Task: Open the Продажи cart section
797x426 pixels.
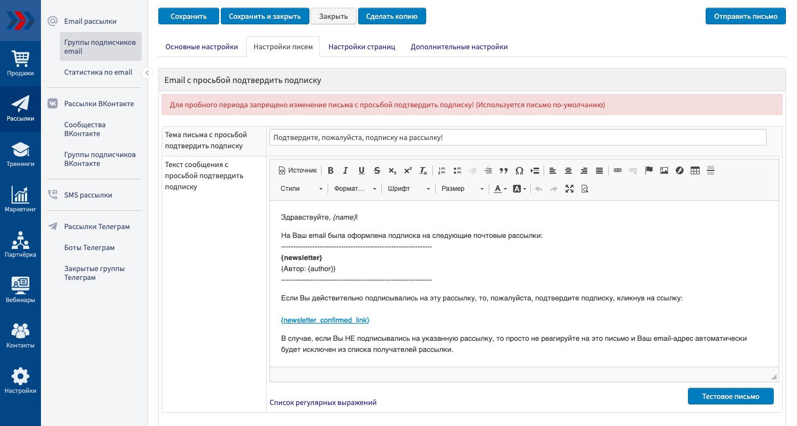Action: [x=20, y=63]
